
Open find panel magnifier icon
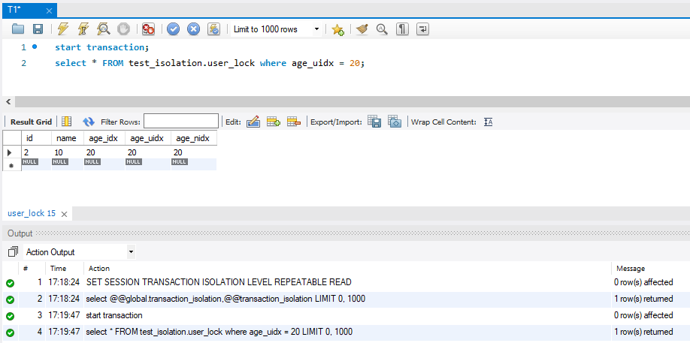[x=382, y=29]
